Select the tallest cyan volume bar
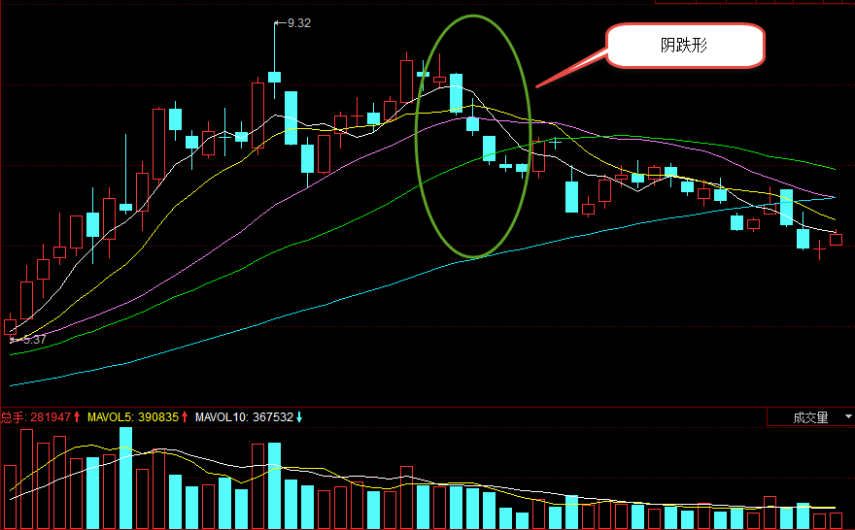The image size is (855, 530). (x=126, y=478)
